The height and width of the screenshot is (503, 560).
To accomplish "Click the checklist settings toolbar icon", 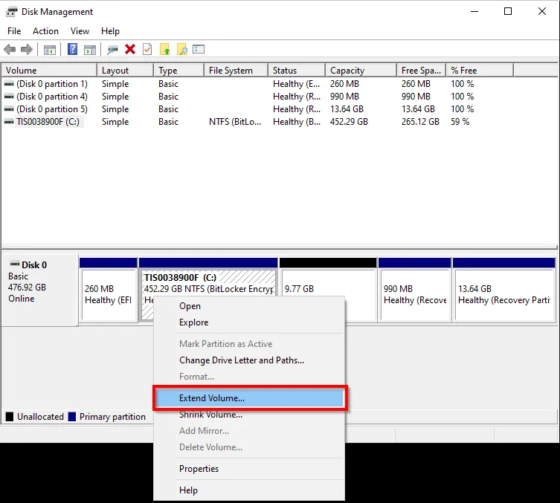I will click(199, 49).
